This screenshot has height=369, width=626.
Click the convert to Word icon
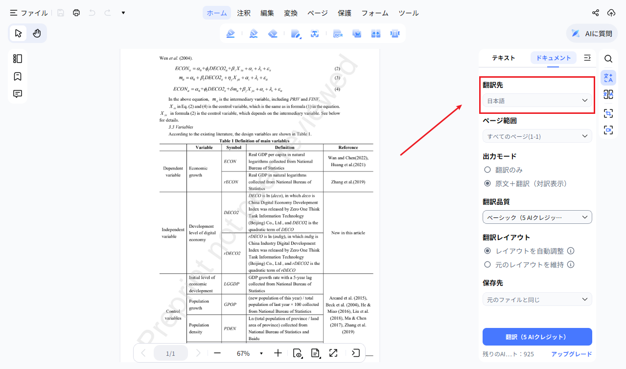pyautogui.click(x=357, y=33)
